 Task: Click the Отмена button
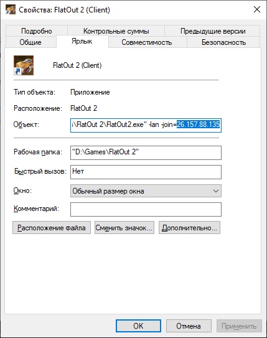tap(189, 326)
